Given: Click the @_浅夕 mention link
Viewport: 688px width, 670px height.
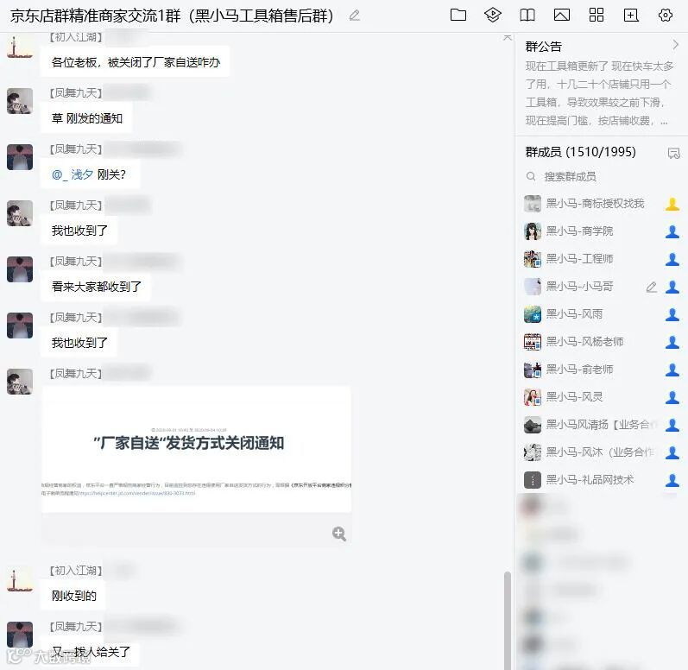Looking at the screenshot, I should pos(73,174).
